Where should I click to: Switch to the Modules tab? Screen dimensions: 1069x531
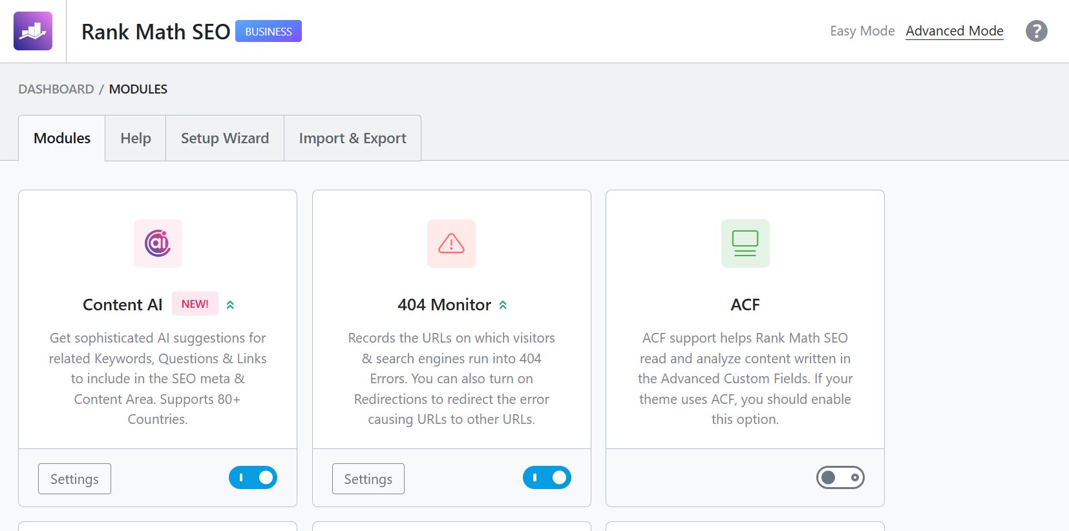click(x=62, y=138)
